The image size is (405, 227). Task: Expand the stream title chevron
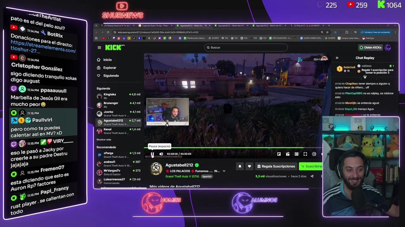tap(224, 171)
